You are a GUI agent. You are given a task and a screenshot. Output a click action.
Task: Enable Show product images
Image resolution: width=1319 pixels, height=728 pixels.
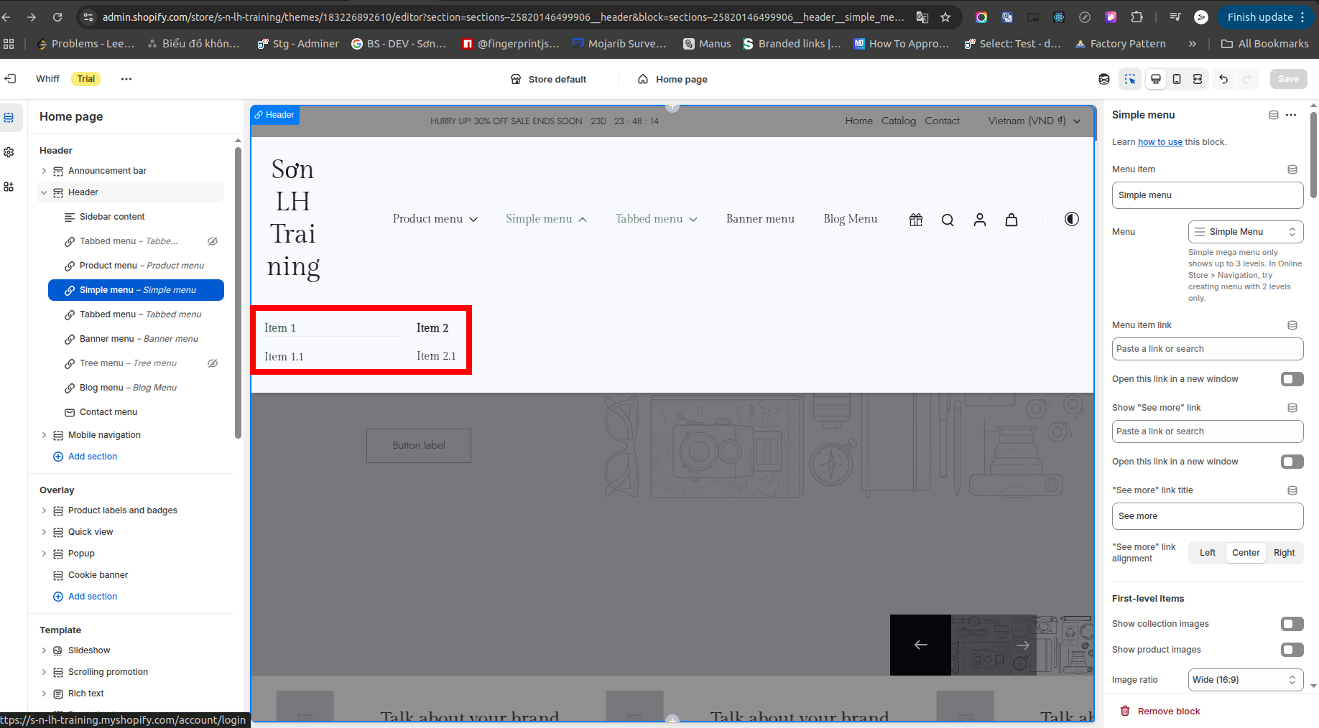pyautogui.click(x=1292, y=650)
